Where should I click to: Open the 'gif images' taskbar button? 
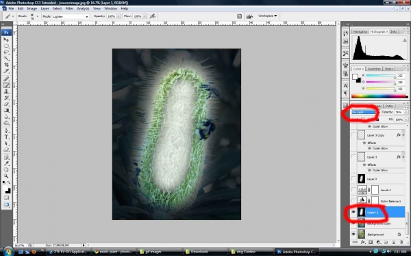pyautogui.click(x=159, y=252)
